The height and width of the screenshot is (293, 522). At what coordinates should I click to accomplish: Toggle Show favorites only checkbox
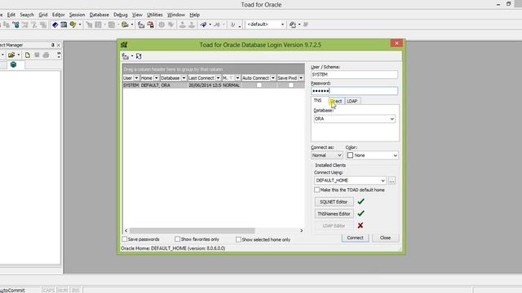coord(178,239)
